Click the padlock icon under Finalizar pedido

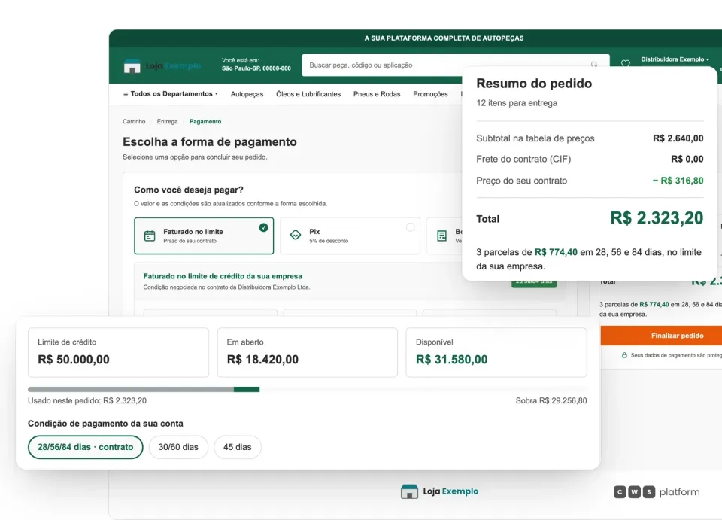(x=624, y=355)
